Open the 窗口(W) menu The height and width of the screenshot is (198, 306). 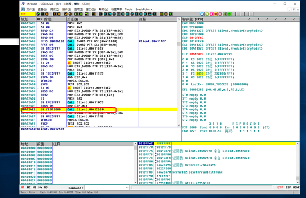point(91,9)
